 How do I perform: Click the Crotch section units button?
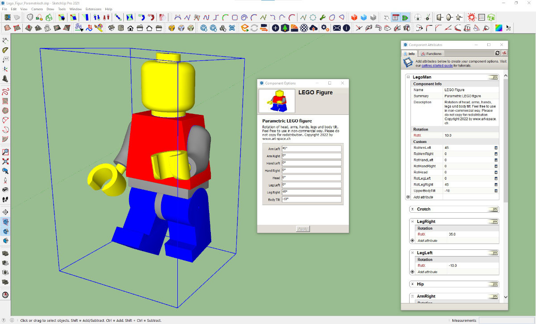pyautogui.click(x=494, y=209)
